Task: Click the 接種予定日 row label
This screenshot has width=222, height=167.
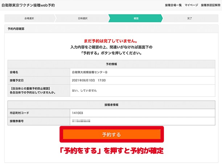Action: click(x=17, y=80)
